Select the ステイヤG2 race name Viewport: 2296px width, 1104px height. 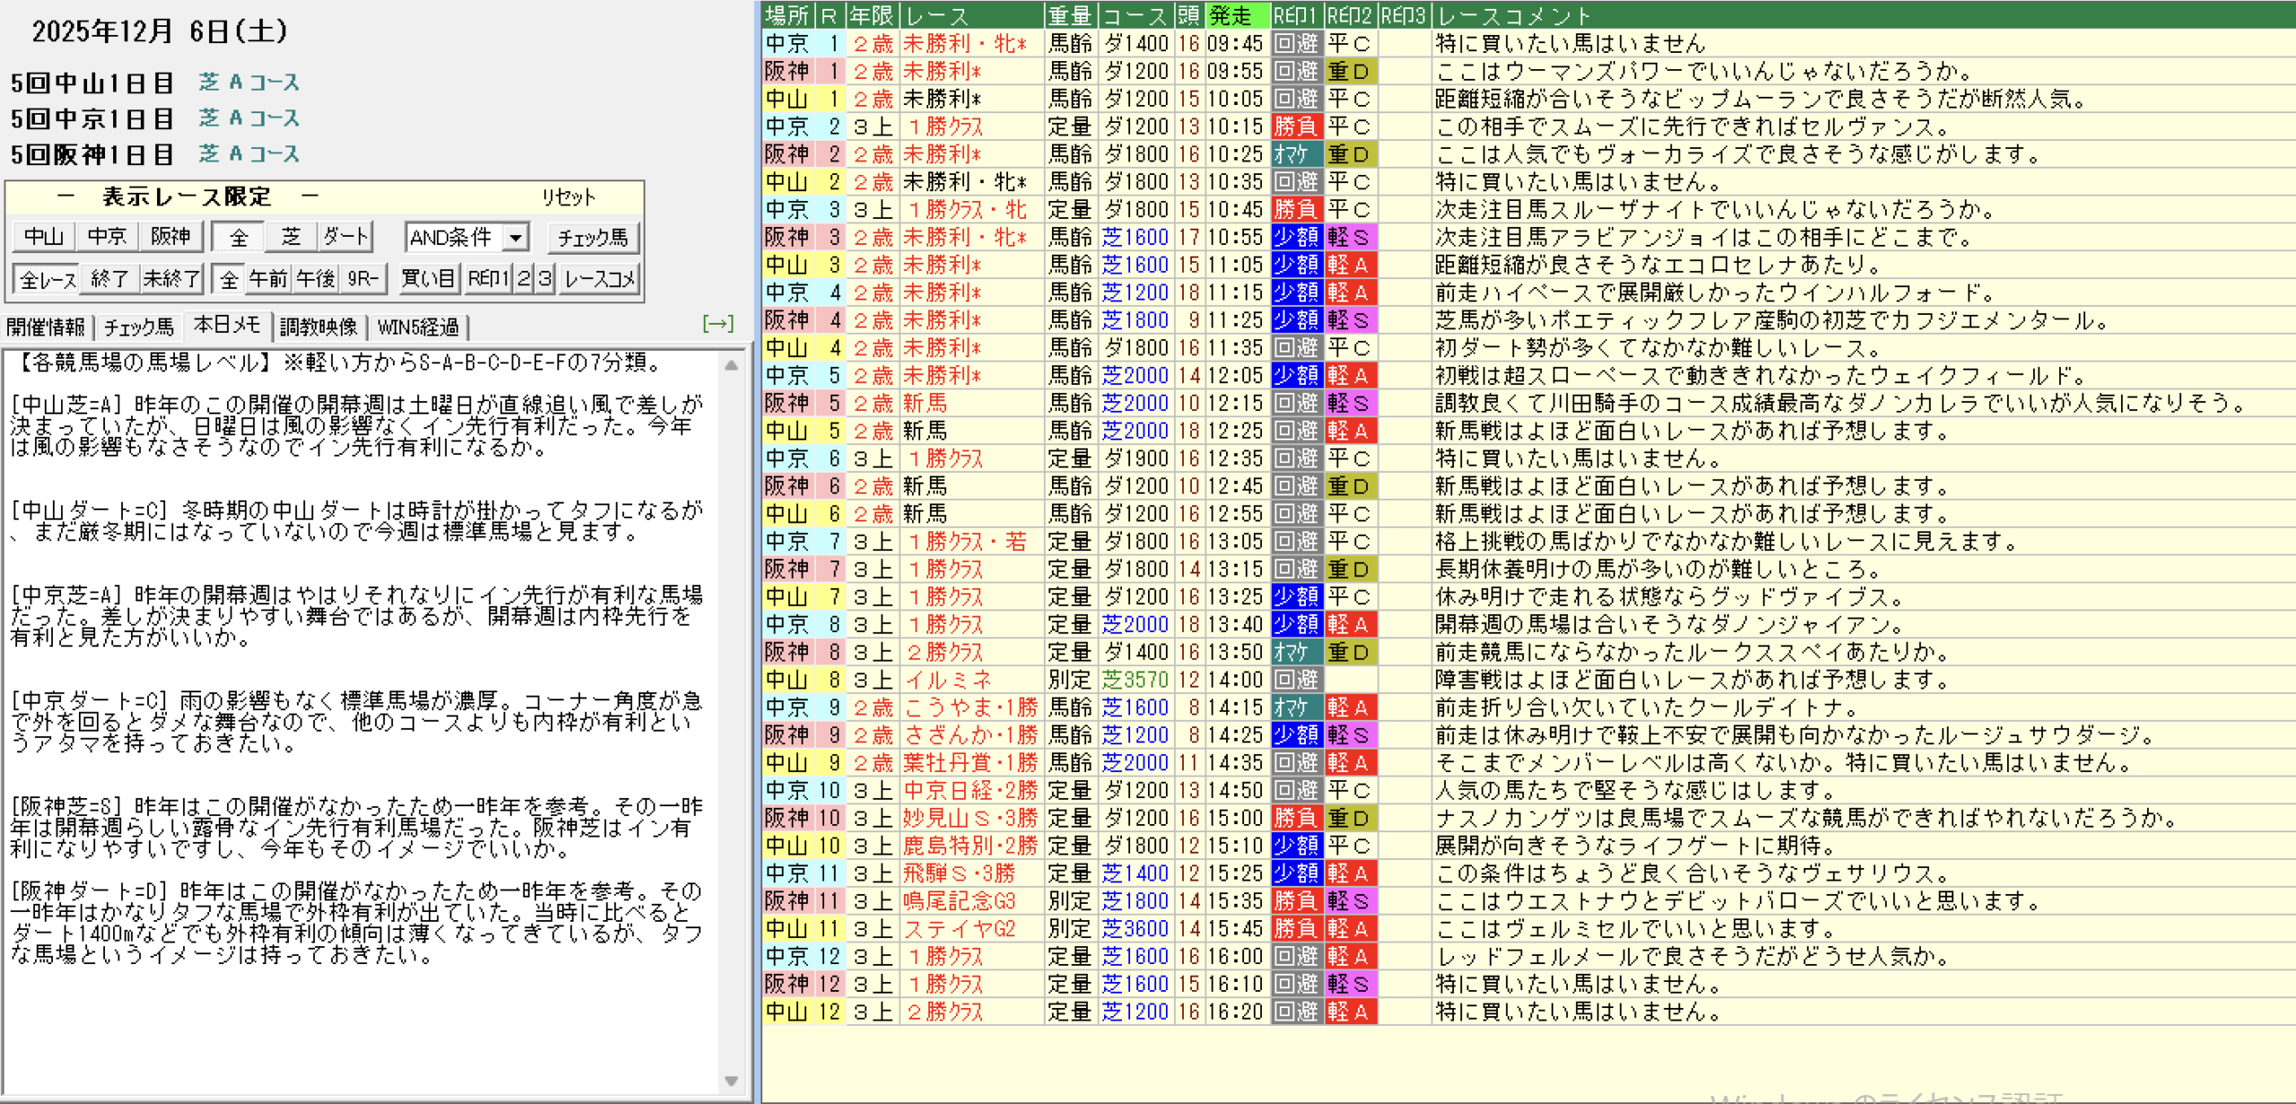pos(960,929)
